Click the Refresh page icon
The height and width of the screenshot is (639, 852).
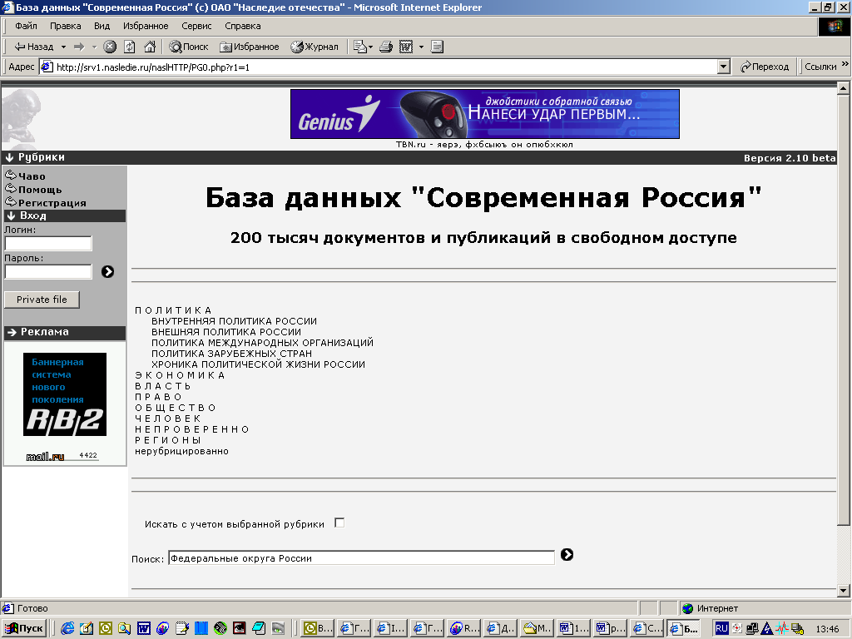pos(129,47)
